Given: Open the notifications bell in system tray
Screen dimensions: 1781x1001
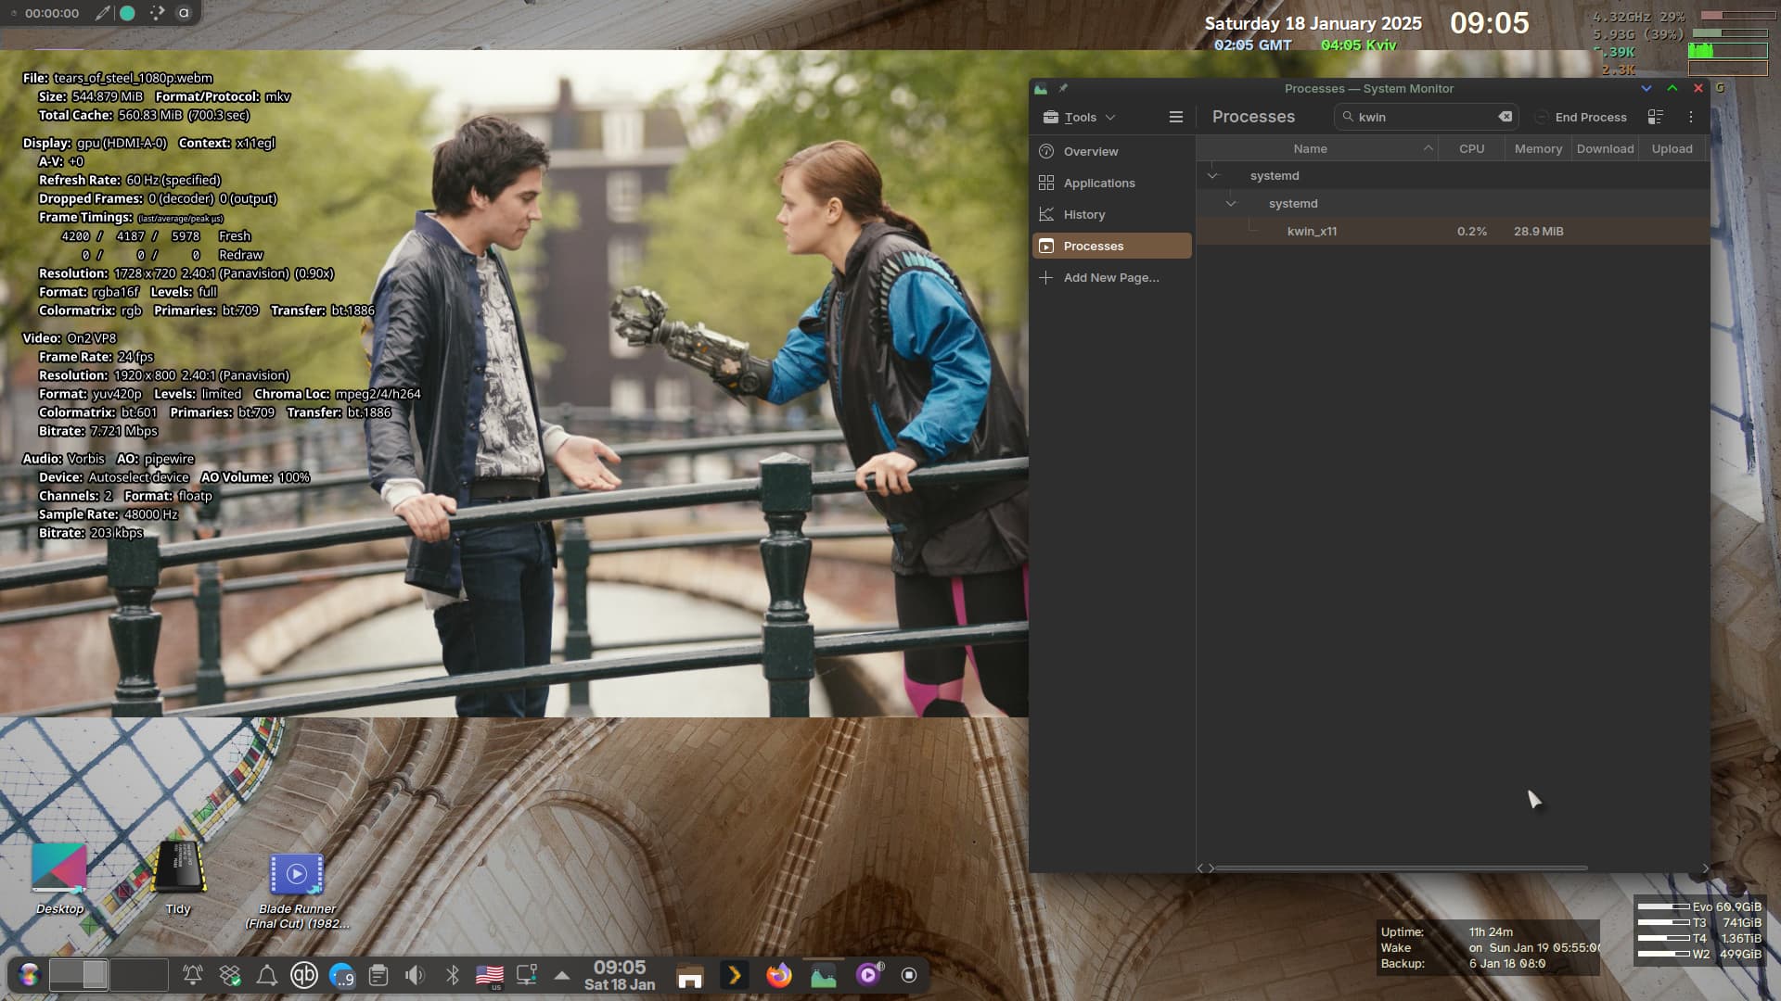Looking at the screenshot, I should [x=267, y=975].
